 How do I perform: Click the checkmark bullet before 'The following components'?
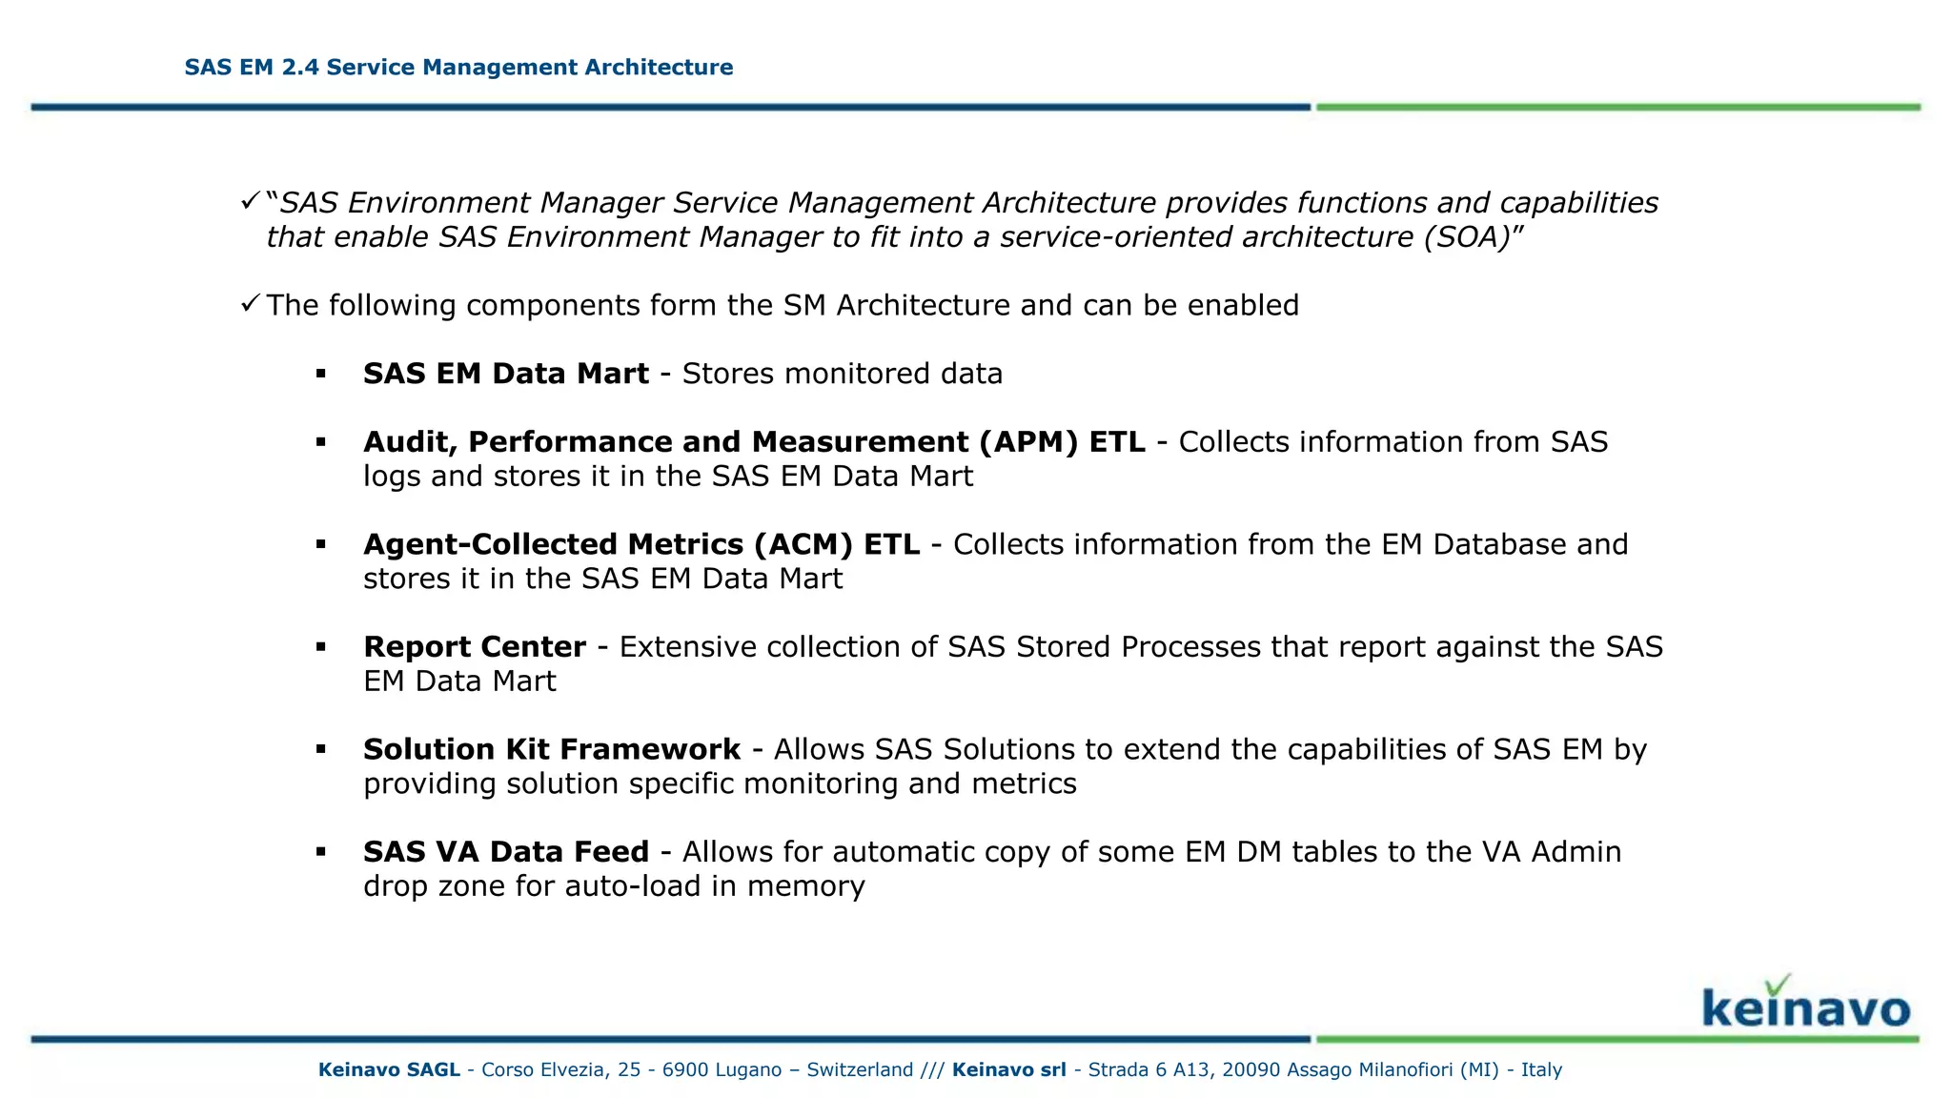[250, 303]
